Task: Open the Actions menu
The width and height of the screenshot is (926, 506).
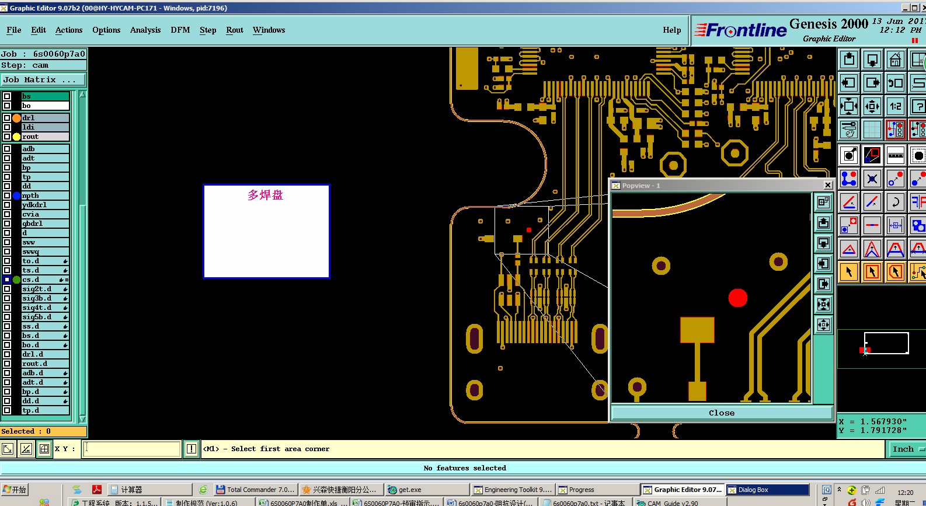Action: point(69,30)
